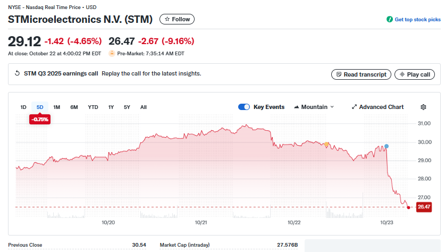The width and height of the screenshot is (445, 252).
Task: Click the pre-market sun icon
Action: tap(112, 53)
